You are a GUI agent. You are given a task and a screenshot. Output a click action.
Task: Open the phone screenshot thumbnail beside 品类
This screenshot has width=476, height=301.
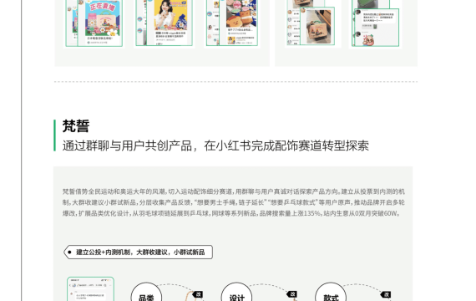90,288
